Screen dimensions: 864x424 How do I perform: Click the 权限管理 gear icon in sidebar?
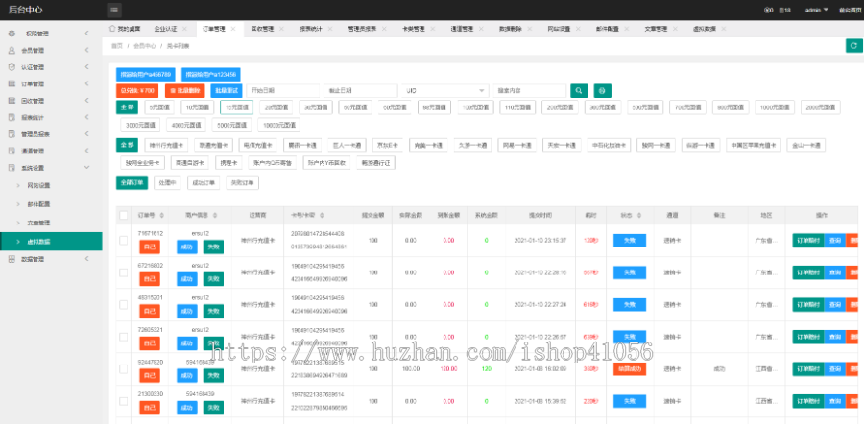click(x=12, y=34)
